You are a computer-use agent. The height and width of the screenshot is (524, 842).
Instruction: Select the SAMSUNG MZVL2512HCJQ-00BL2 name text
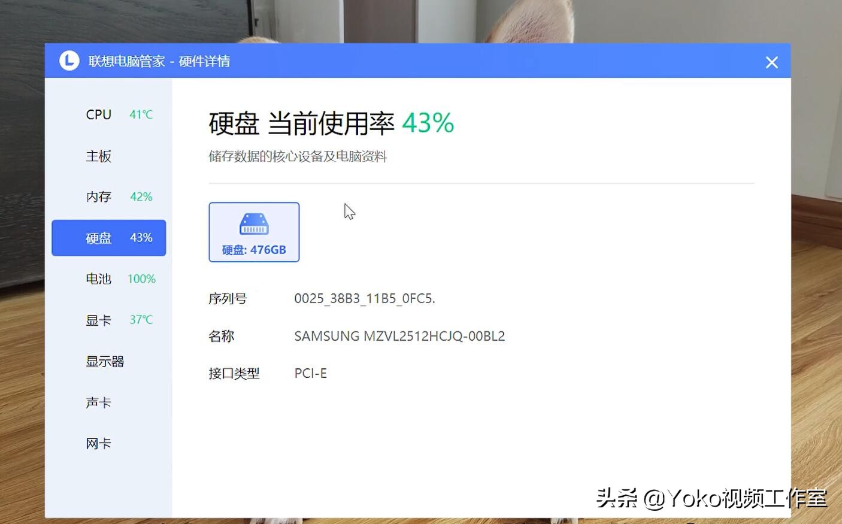point(399,336)
